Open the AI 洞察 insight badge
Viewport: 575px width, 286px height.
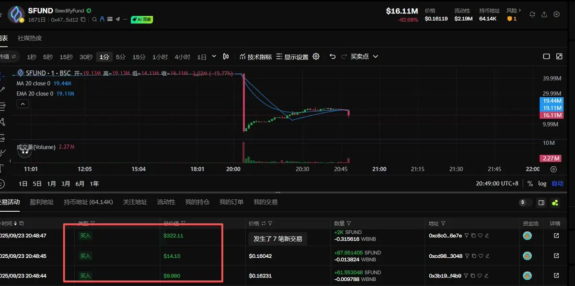coord(142,20)
